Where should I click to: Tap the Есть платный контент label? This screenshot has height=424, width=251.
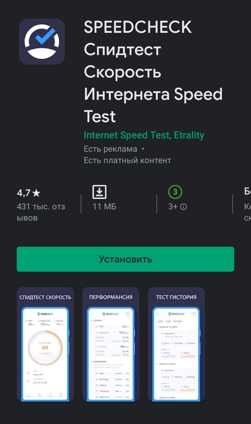tap(127, 160)
